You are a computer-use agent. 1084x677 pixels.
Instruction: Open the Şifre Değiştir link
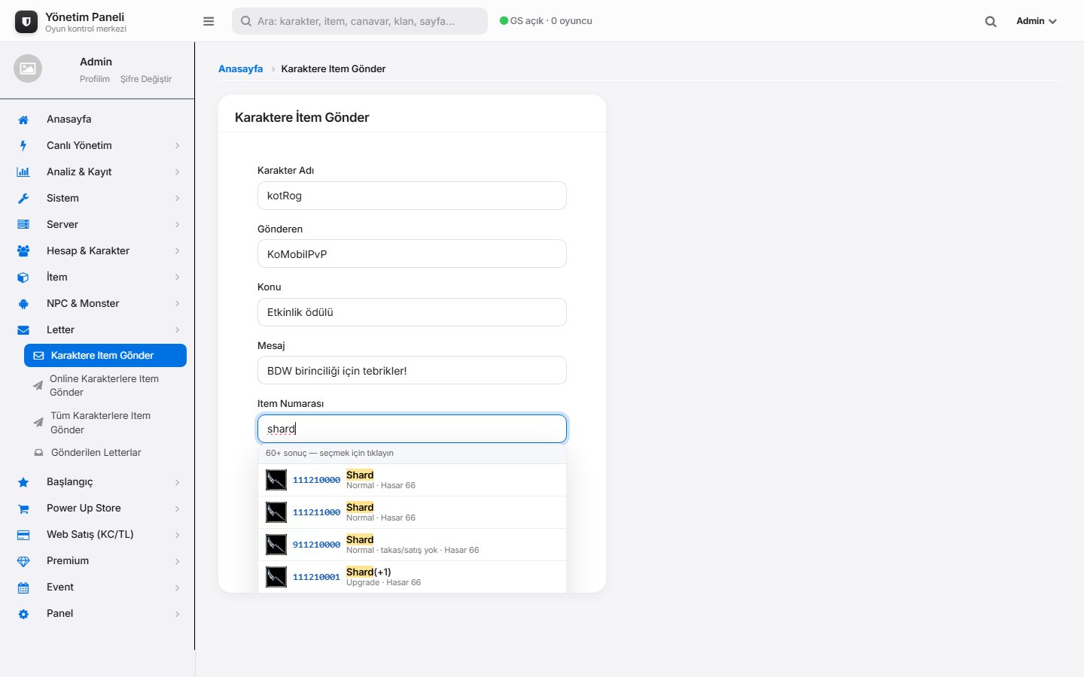coord(146,79)
